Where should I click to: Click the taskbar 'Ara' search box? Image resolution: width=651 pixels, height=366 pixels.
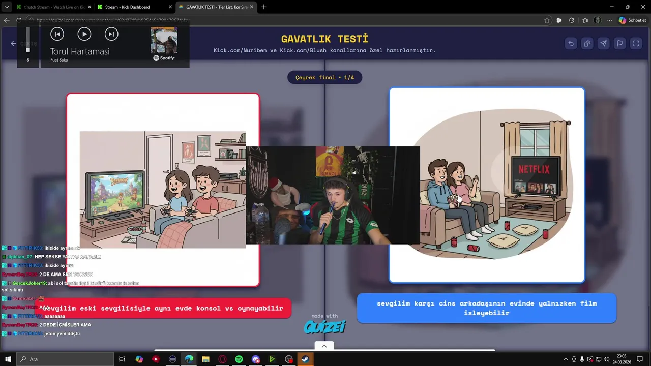click(x=65, y=359)
